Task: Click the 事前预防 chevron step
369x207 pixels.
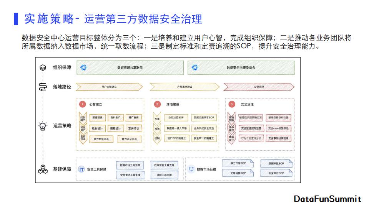Action: tap(231, 118)
